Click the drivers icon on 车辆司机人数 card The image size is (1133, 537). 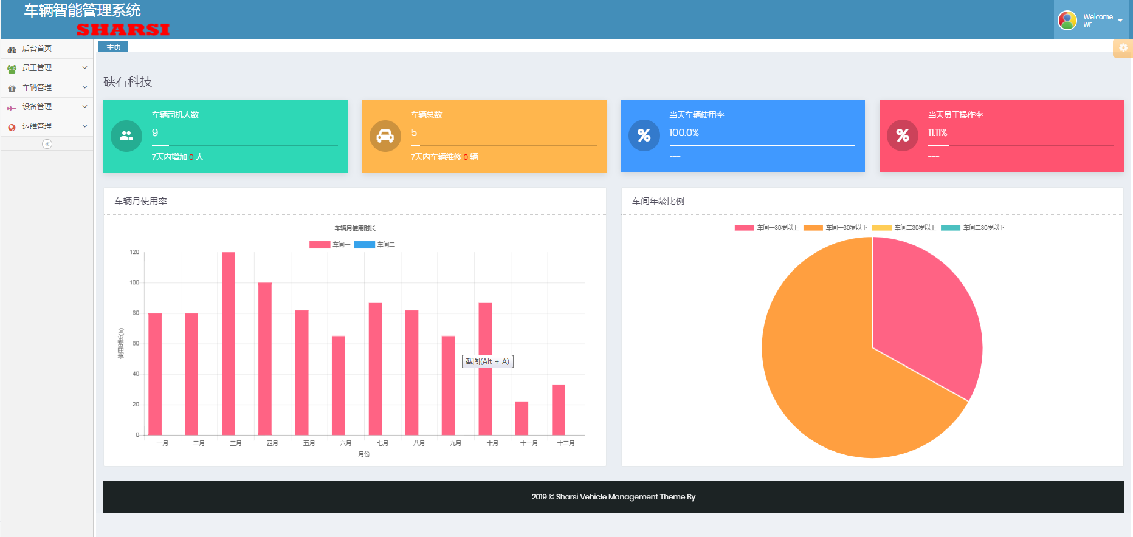tap(126, 136)
